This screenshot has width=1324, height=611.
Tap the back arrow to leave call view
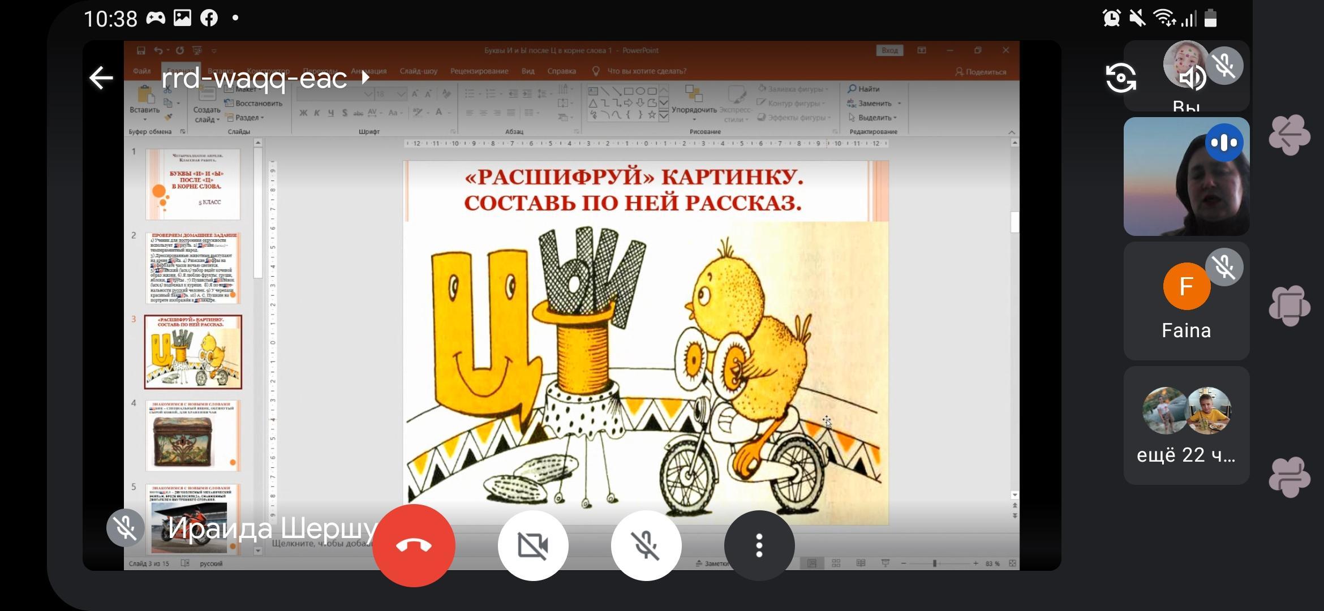(x=101, y=78)
